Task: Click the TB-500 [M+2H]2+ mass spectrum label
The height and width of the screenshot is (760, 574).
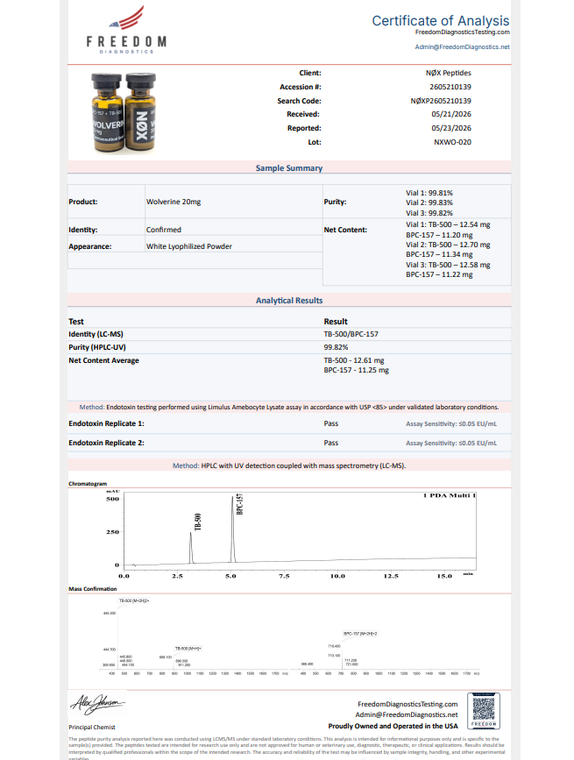Action: pos(134,600)
